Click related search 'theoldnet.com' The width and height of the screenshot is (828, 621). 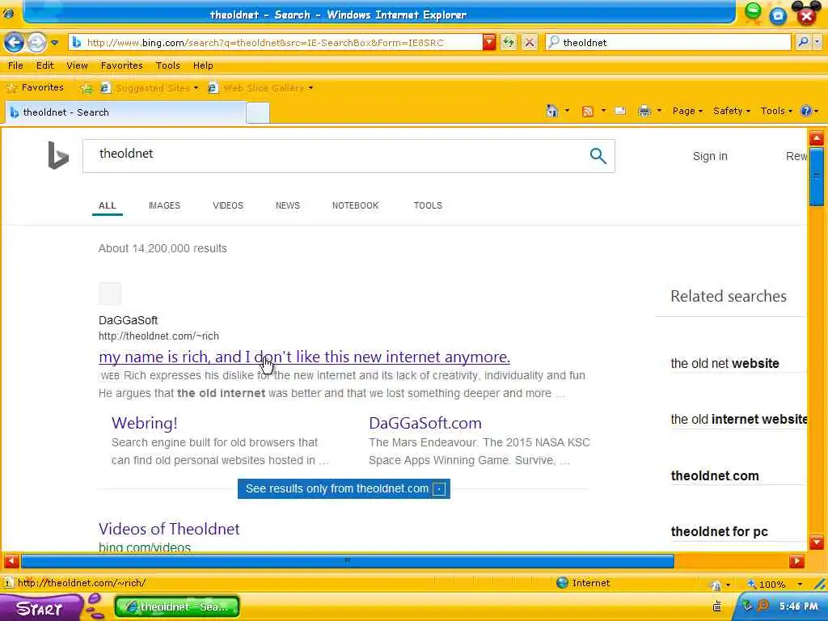(715, 475)
